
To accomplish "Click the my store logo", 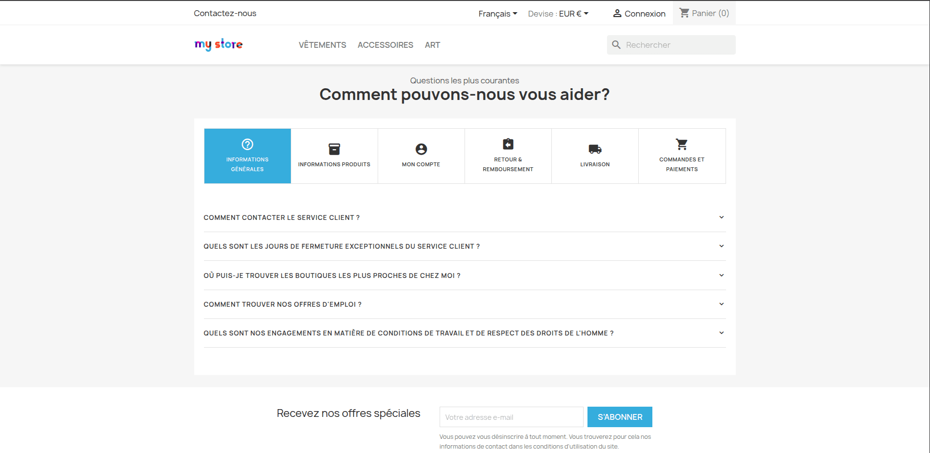I will tap(218, 44).
